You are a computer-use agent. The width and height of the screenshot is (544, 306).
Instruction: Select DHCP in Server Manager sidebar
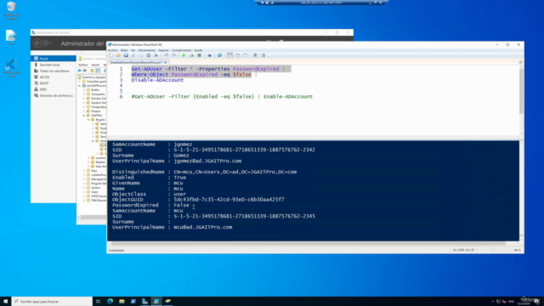click(x=54, y=83)
